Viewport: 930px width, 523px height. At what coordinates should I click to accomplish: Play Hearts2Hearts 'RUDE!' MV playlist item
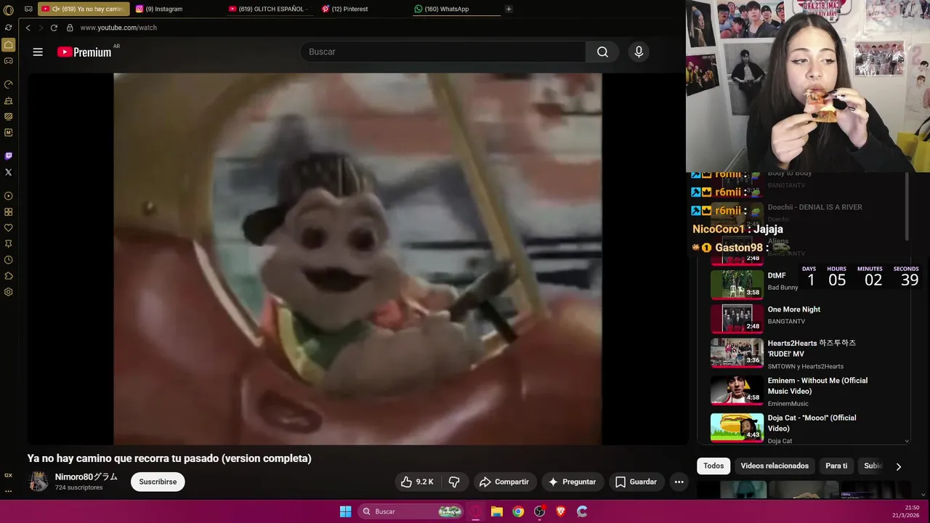coord(803,353)
